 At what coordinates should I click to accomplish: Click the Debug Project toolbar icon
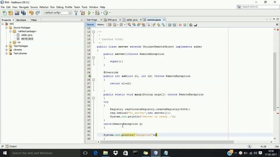(98, 13)
